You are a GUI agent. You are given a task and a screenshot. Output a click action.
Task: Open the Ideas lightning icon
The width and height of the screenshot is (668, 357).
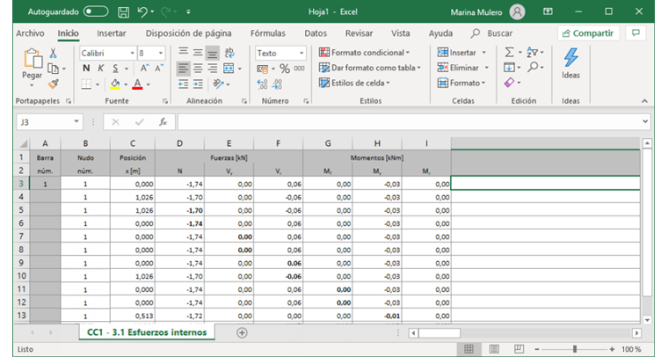click(570, 57)
